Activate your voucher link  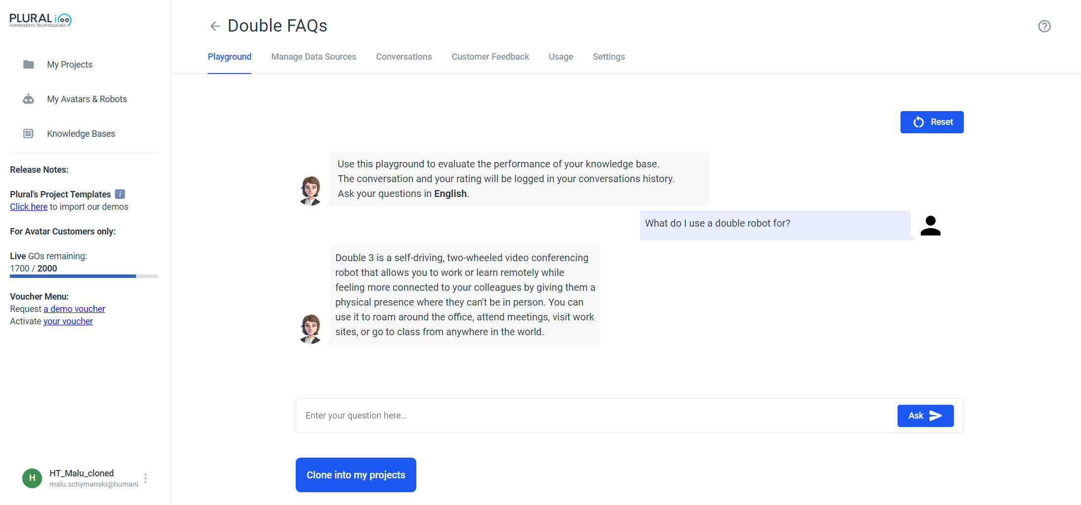pyautogui.click(x=68, y=321)
